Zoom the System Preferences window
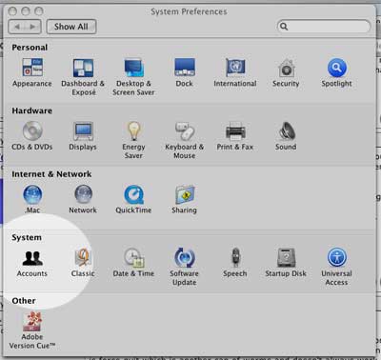381x360 pixels. point(39,11)
